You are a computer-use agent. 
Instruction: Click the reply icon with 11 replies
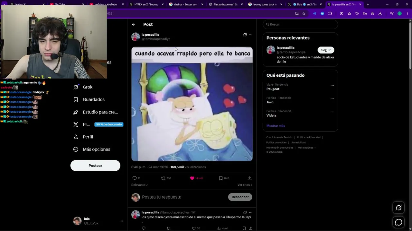tap(135, 178)
